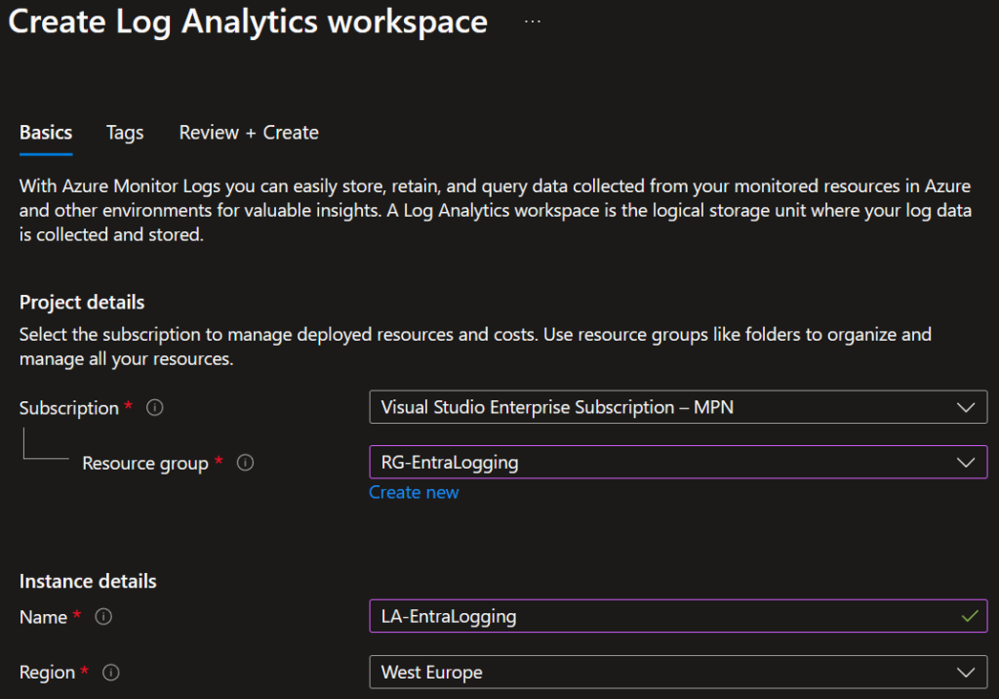Screen dimensions: 999x699
Task: Open the Region info tooltip
Action: [110, 672]
